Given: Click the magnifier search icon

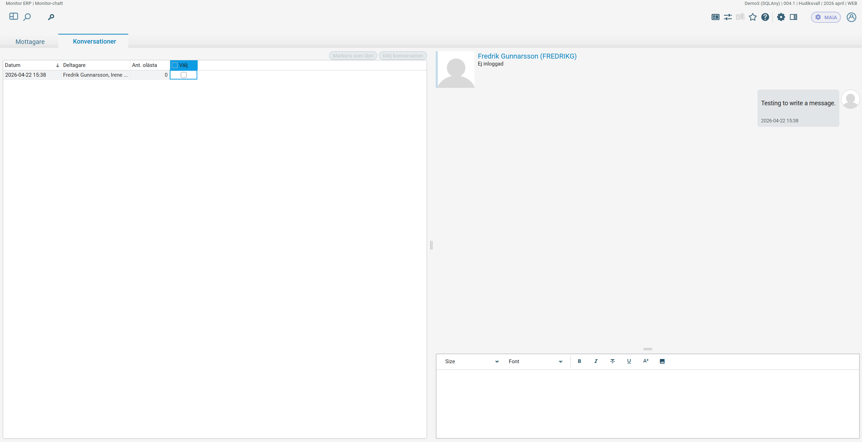Looking at the screenshot, I should tap(27, 17).
